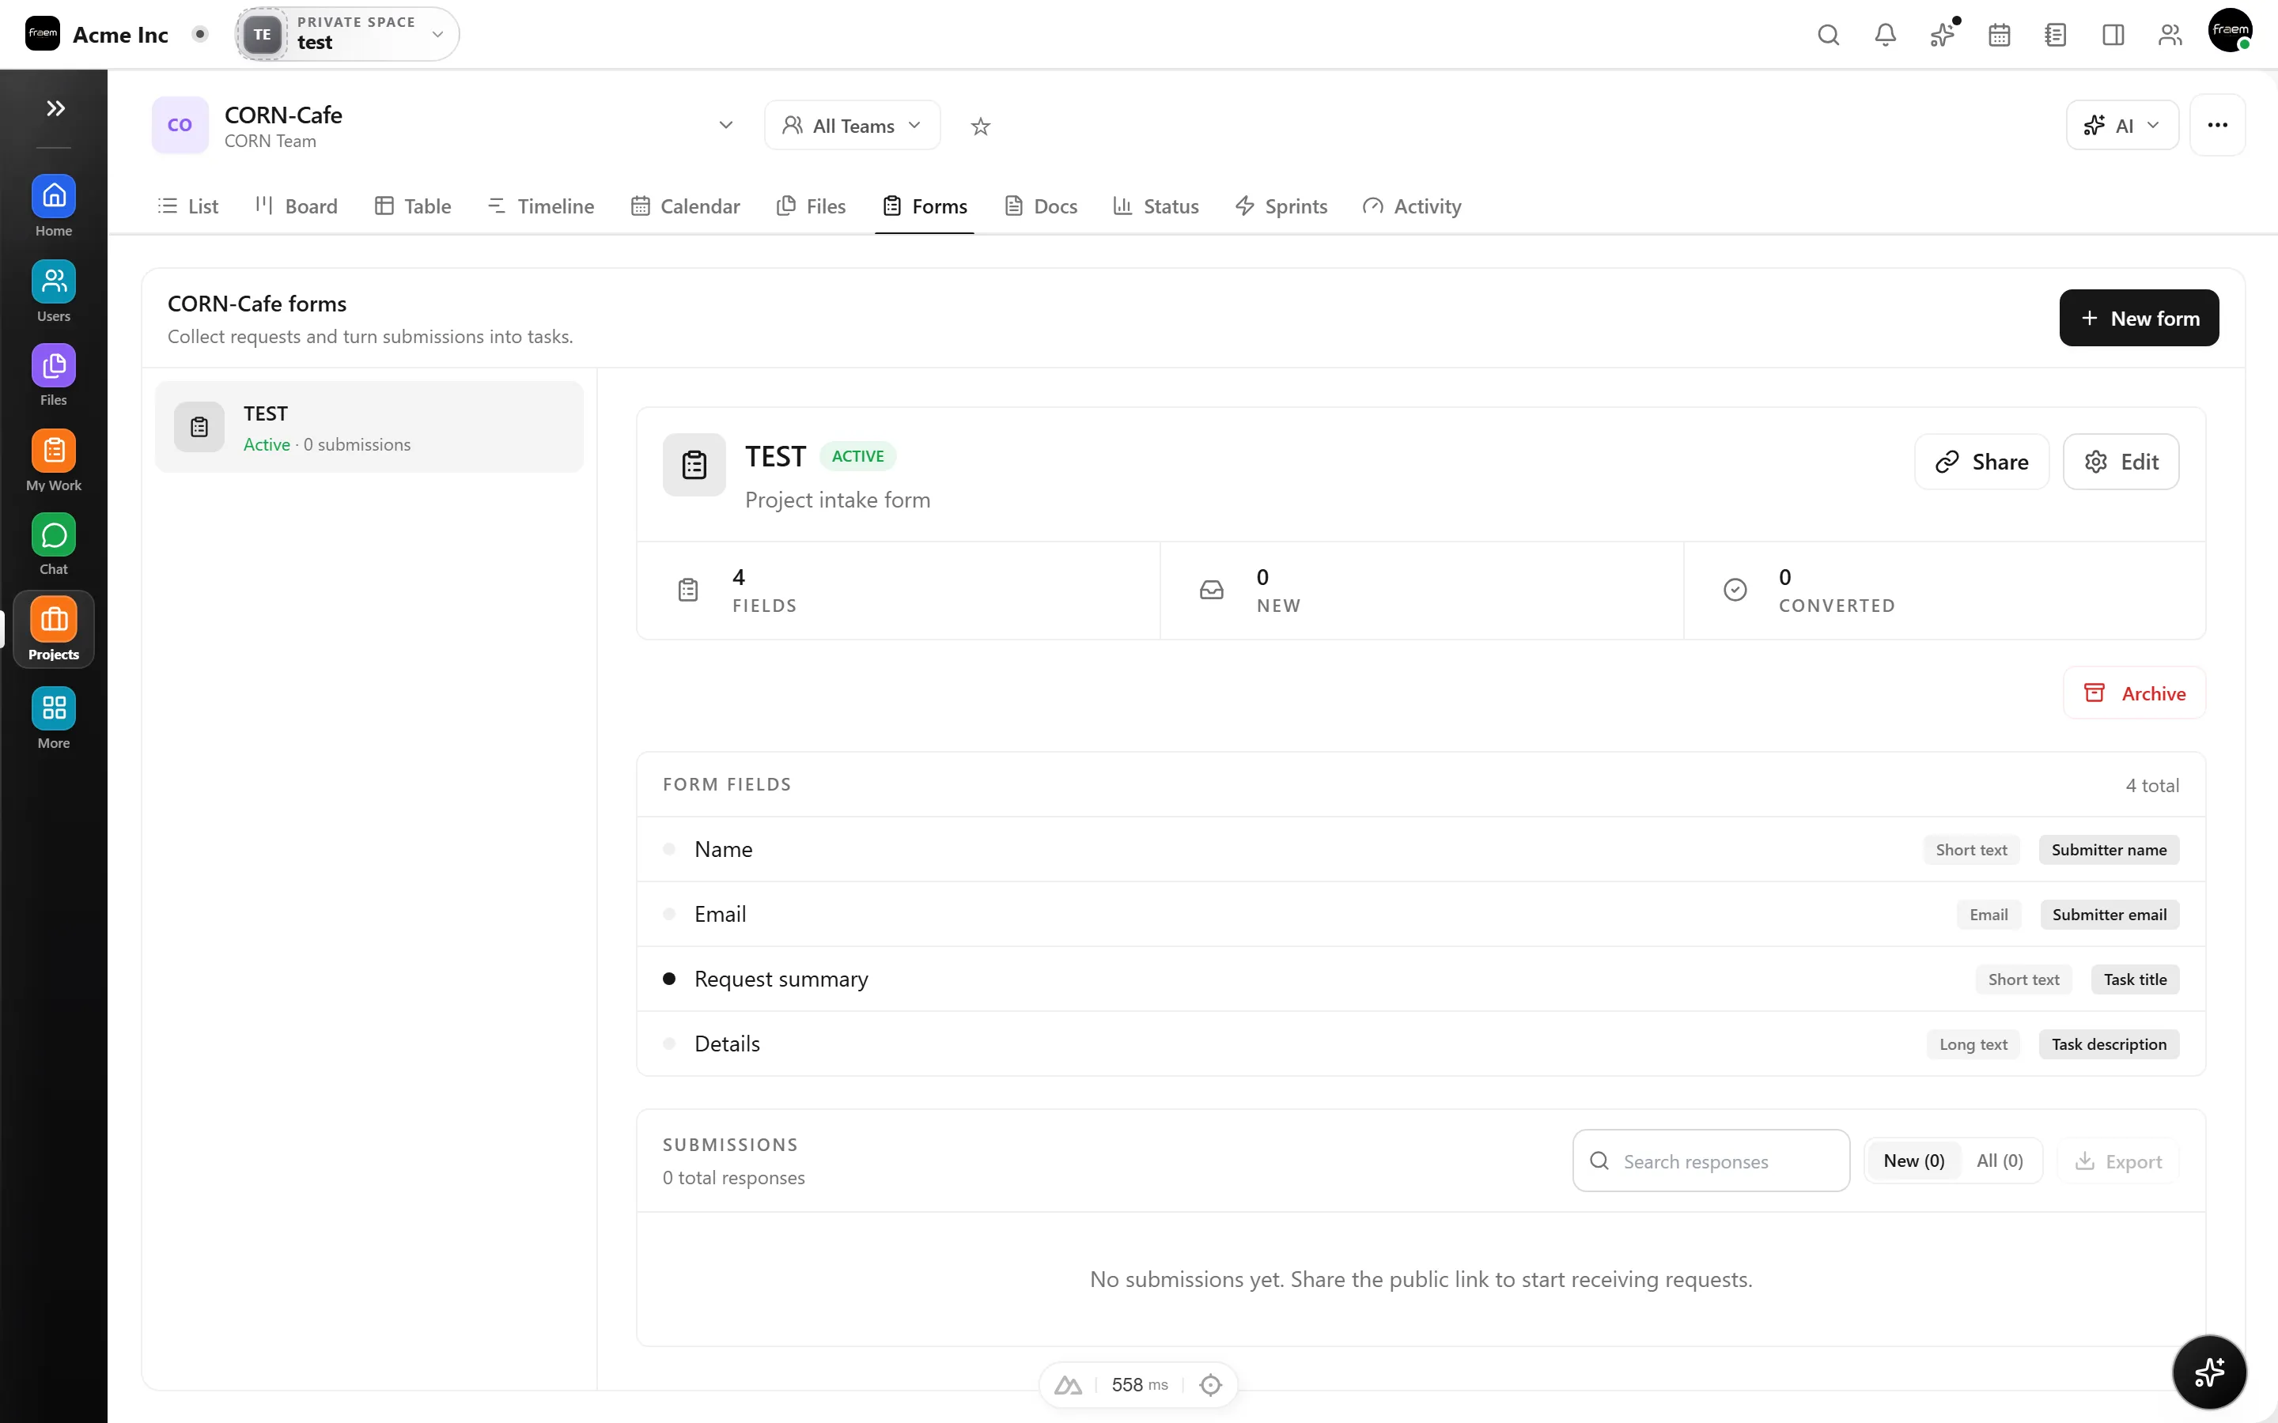Edit the TEST form
Screen dimensions: 2278x1423
point(2121,462)
